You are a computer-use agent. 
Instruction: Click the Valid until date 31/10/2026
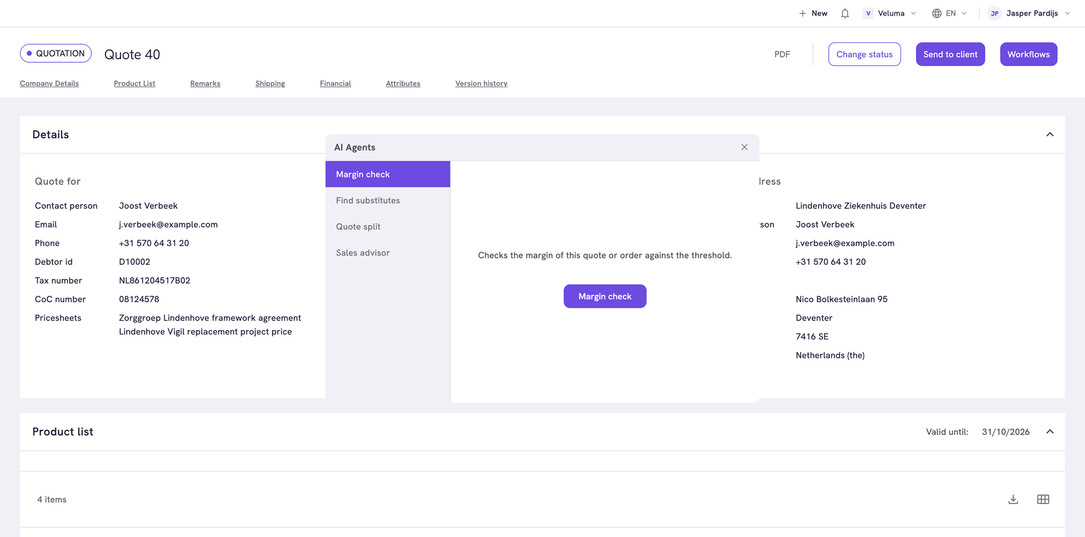click(x=1006, y=432)
